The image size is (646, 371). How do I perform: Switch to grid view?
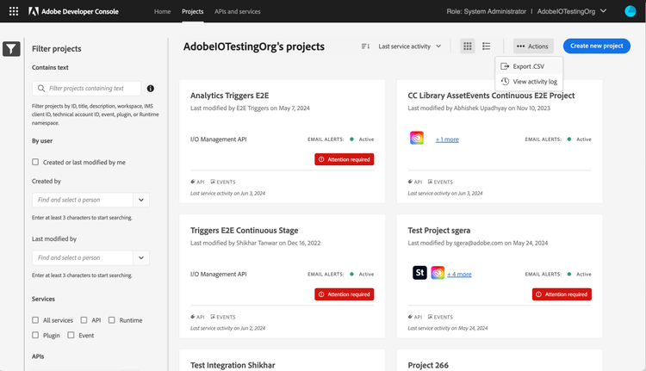tap(467, 46)
